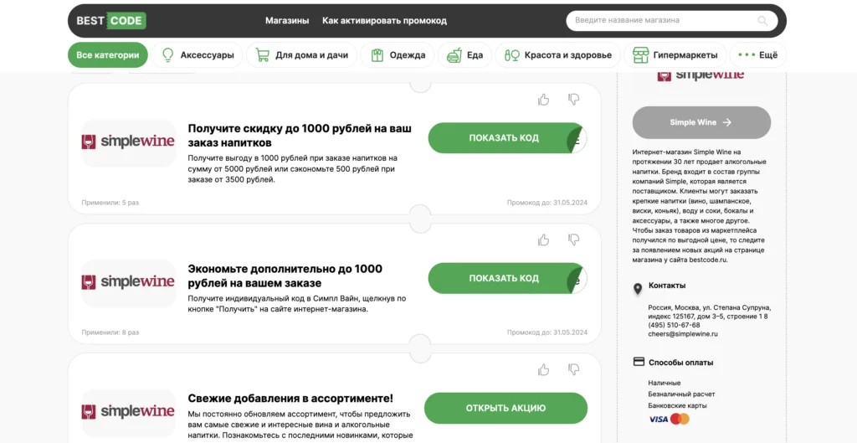This screenshot has width=857, height=443.
Task: Click the map pin icon beside Контакты
Action: [x=638, y=289]
